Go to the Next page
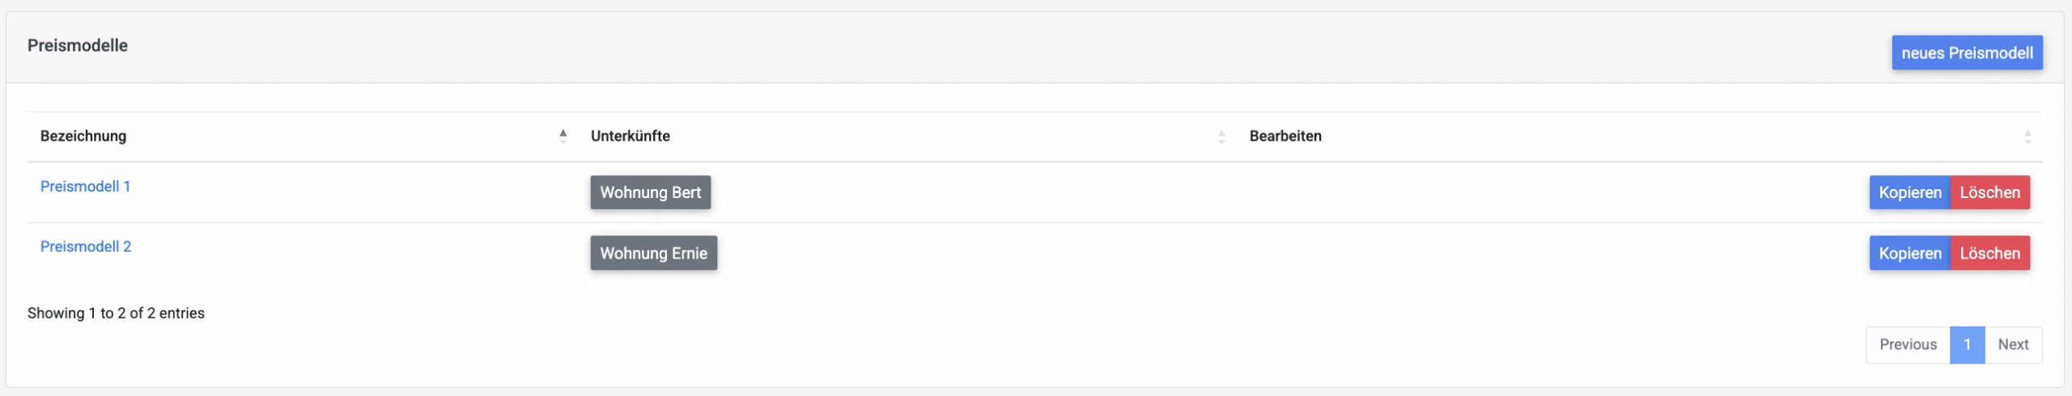The width and height of the screenshot is (2072, 396). pos(2013,345)
